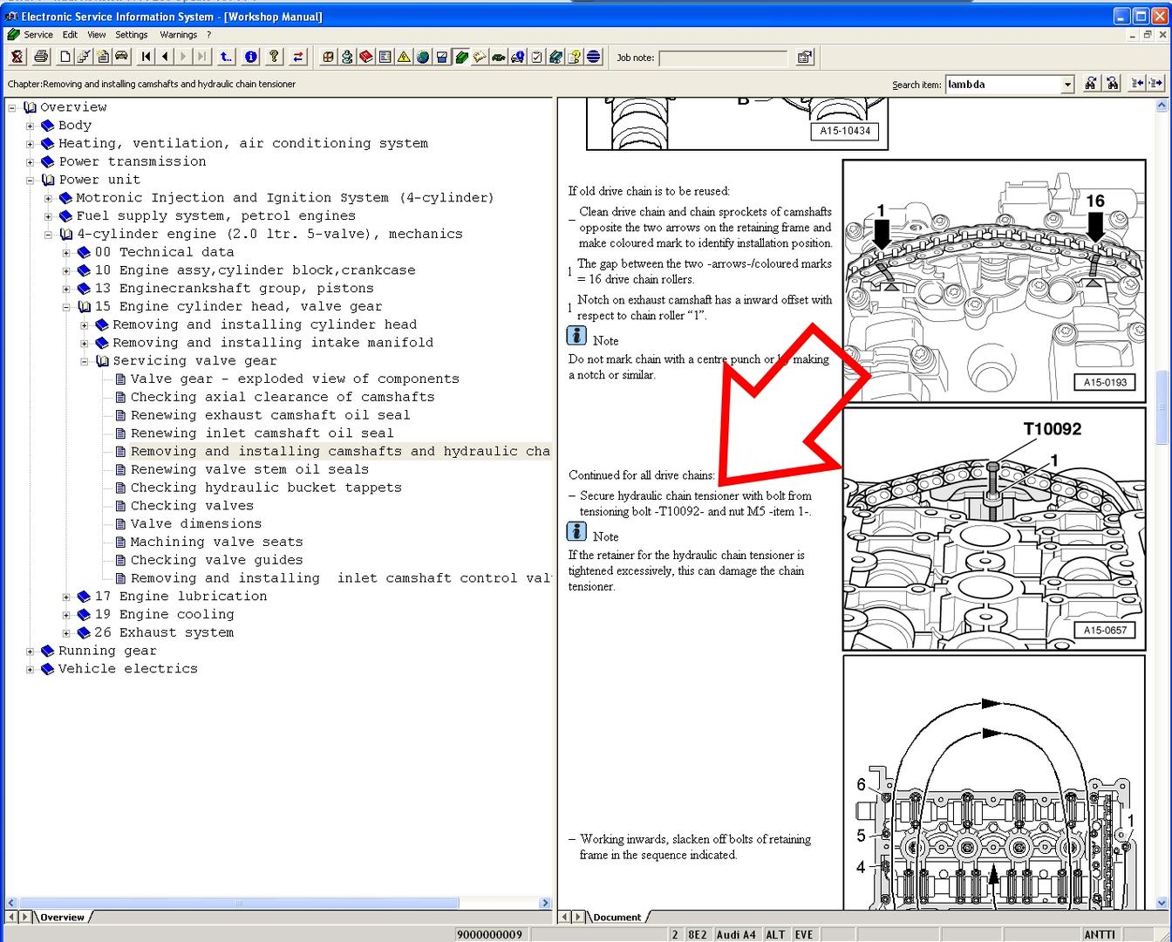Open the Settings menu
The height and width of the screenshot is (942, 1172).
pos(132,35)
